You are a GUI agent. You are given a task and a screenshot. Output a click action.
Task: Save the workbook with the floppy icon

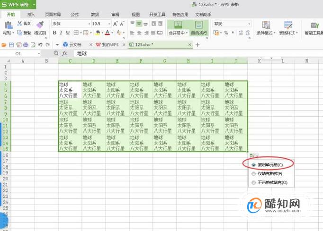[11, 45]
